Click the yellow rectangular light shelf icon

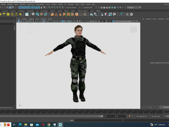point(4,14)
